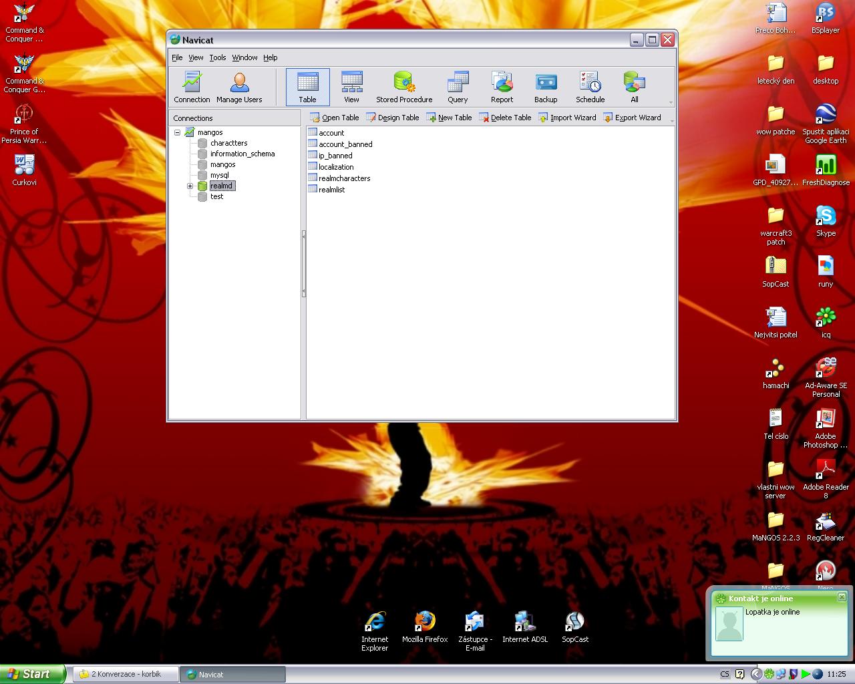Select the information_schema database
This screenshot has height=684, width=855.
tap(242, 154)
